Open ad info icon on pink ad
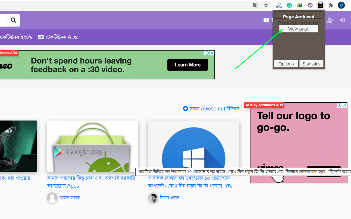351x219 pixels. point(339,105)
